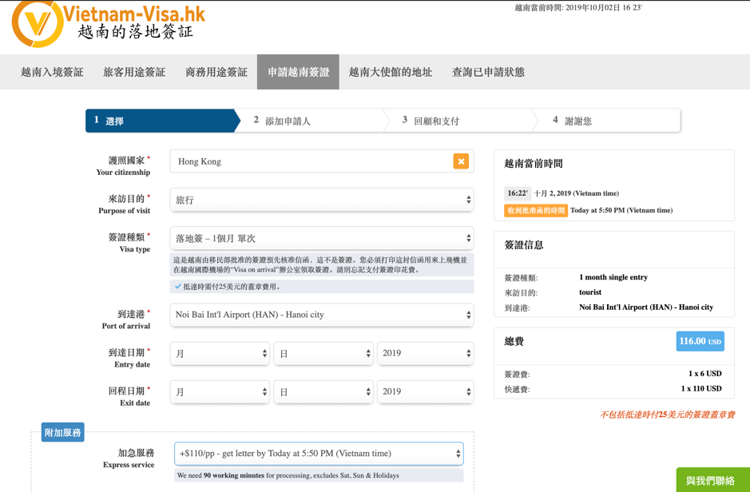Click the Vietnam-Visa.hk logo
The height and width of the screenshot is (492, 750).
(x=108, y=22)
